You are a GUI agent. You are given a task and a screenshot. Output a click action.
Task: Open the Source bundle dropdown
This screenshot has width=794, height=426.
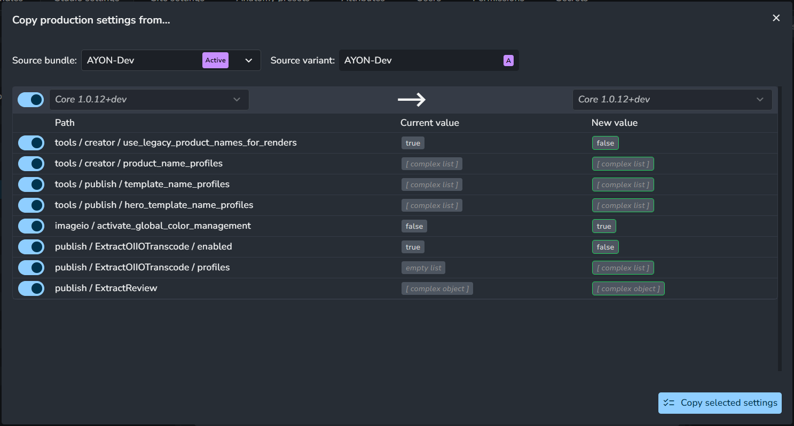(x=248, y=60)
